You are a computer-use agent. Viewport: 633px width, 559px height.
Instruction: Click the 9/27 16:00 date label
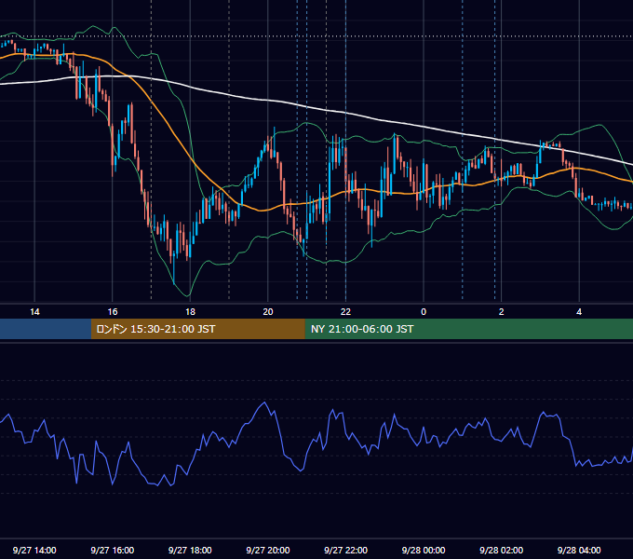point(113,550)
